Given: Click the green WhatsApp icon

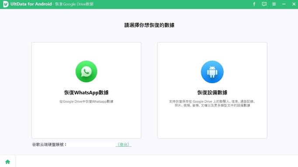Looking at the screenshot, I should [86, 72].
